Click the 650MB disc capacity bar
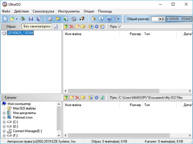Screen dimensions: 193x144 pyautogui.click(x=179, y=19)
